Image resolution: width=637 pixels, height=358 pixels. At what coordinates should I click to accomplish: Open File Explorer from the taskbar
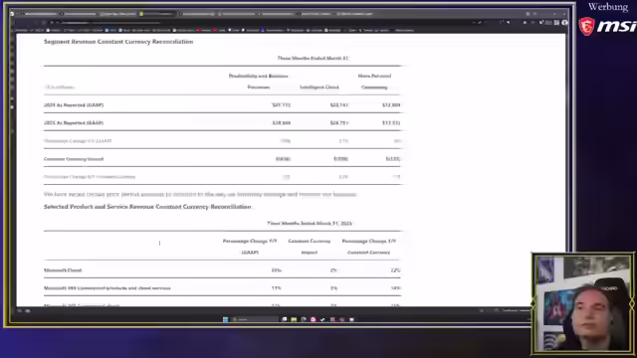[x=294, y=319]
